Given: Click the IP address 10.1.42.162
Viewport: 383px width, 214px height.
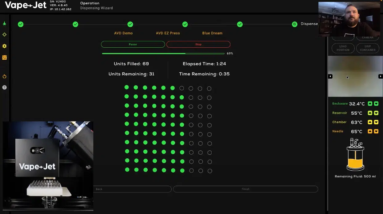Looking at the screenshot, I should (x=61, y=9).
